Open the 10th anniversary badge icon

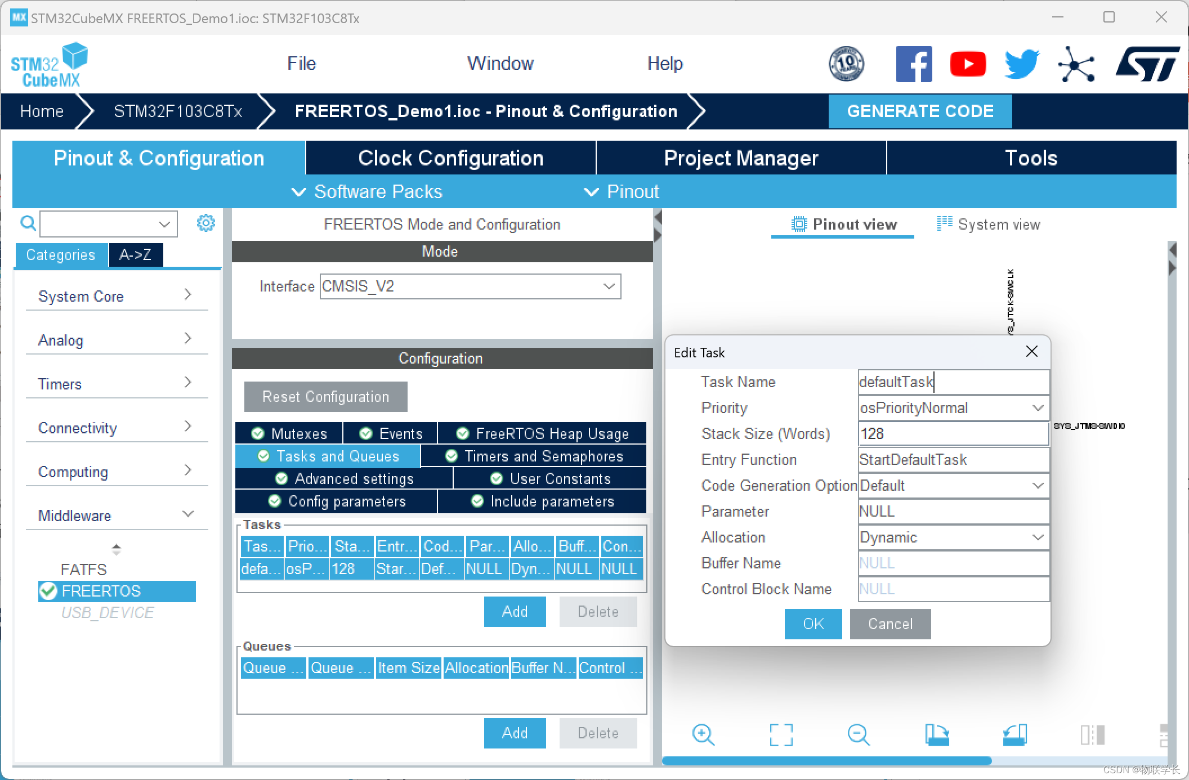click(x=846, y=64)
